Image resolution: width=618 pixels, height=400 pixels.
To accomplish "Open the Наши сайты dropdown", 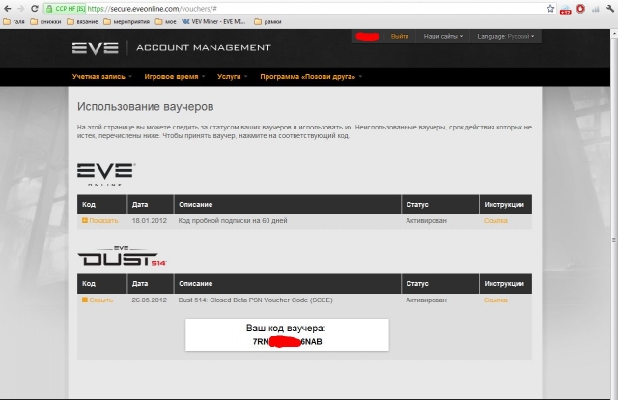I will click(x=442, y=37).
